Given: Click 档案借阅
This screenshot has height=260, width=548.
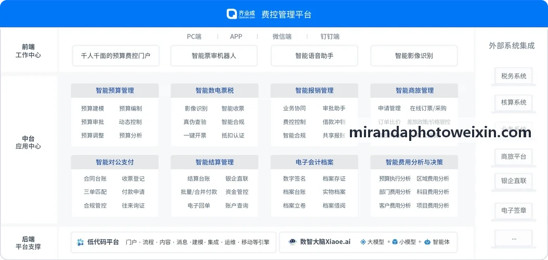Looking at the screenshot, I should [x=334, y=205].
